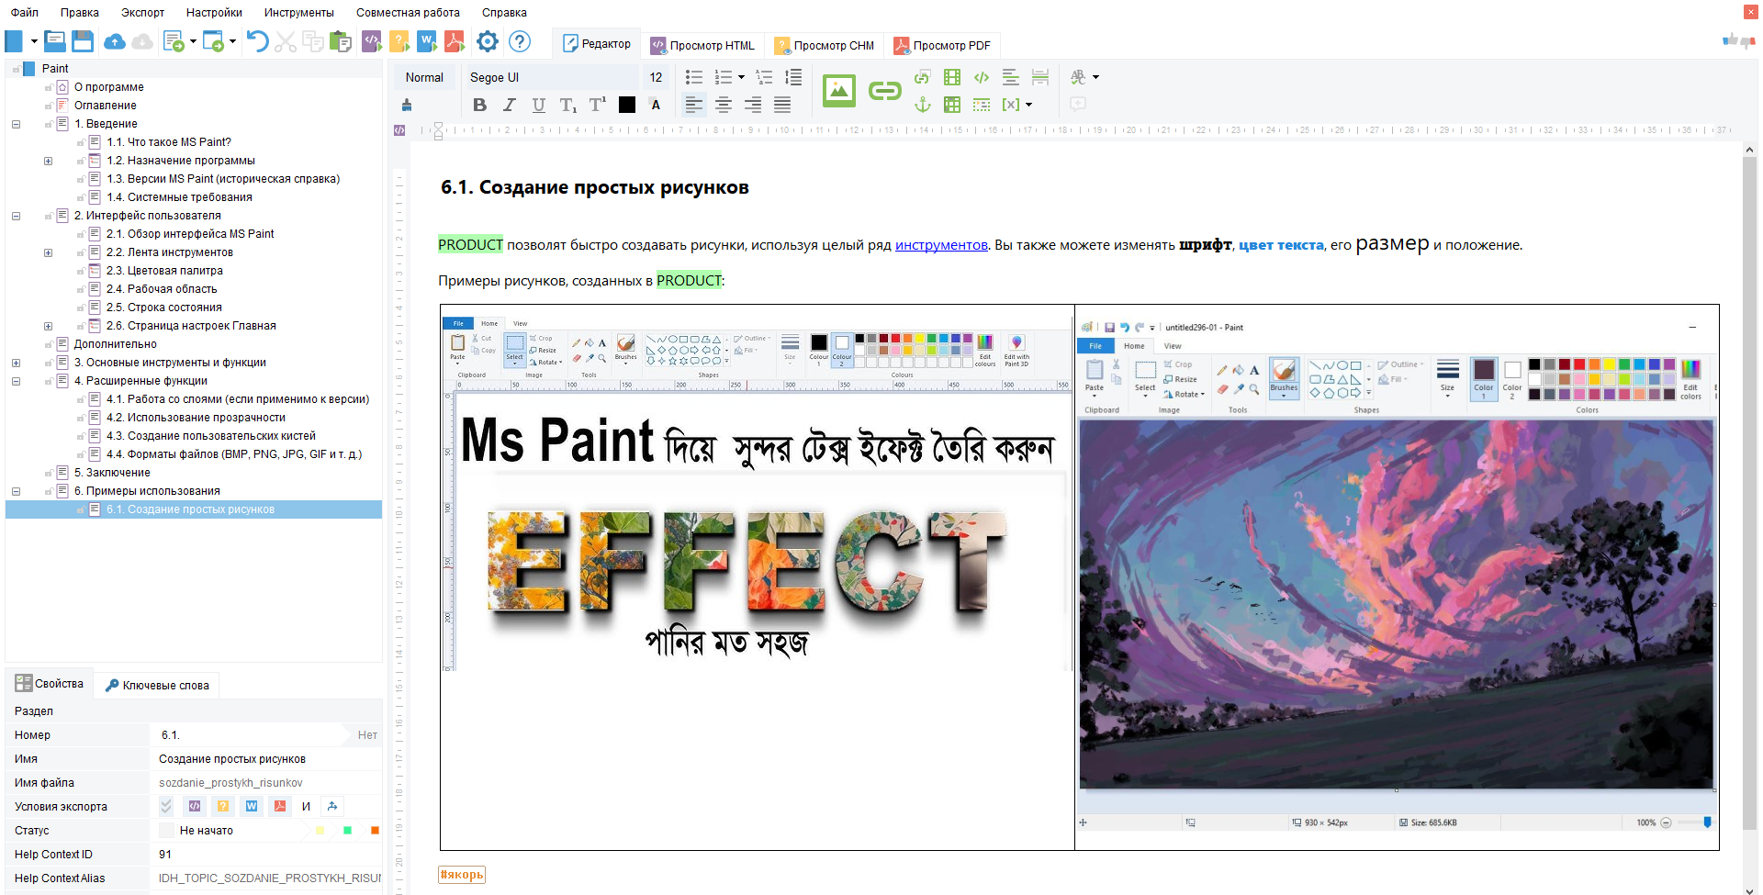
Task: Align text left
Action: [694, 105]
